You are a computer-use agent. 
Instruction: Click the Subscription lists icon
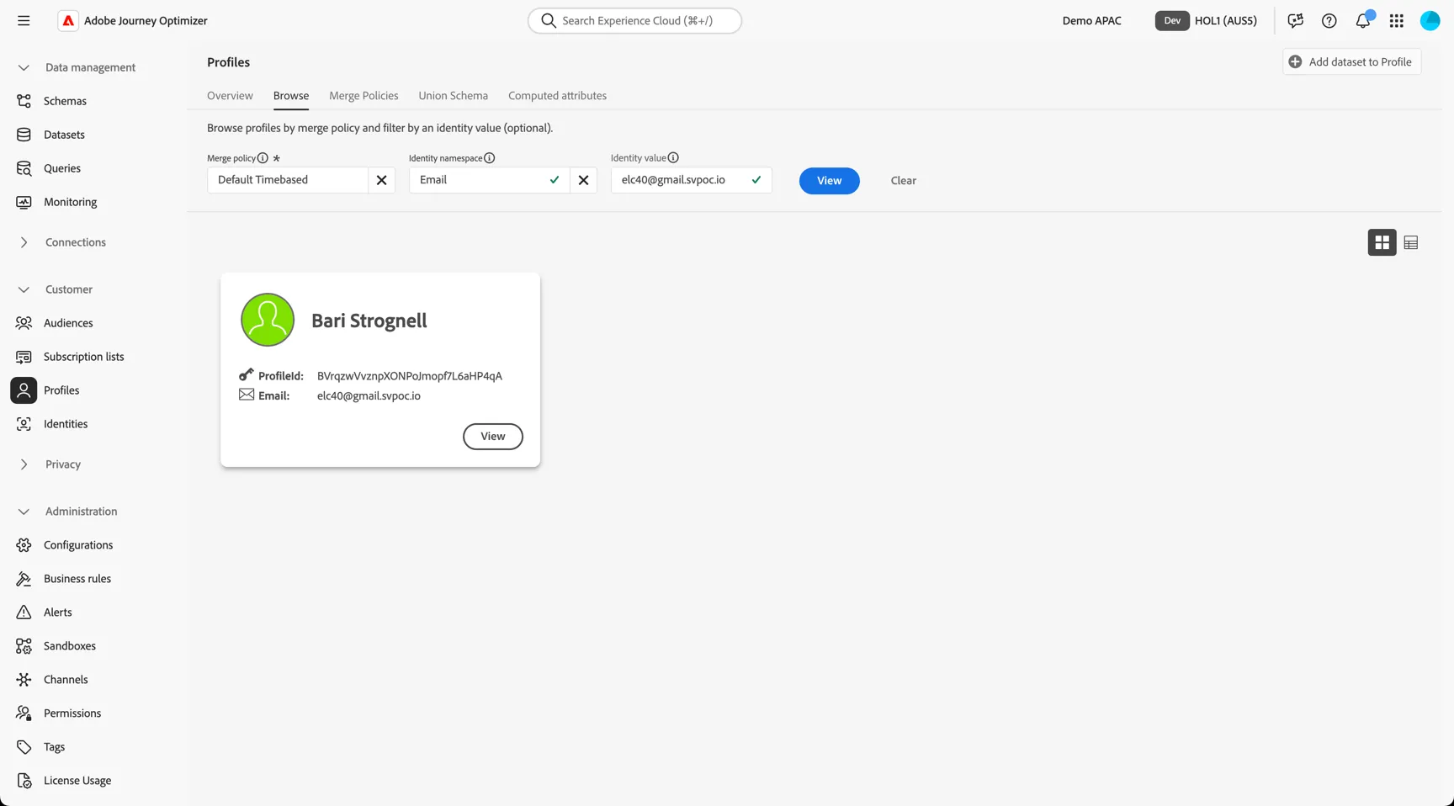coord(24,357)
